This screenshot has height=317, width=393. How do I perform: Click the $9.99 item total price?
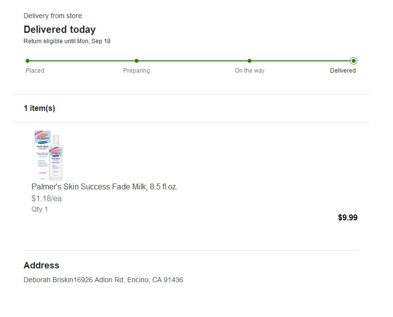348,218
